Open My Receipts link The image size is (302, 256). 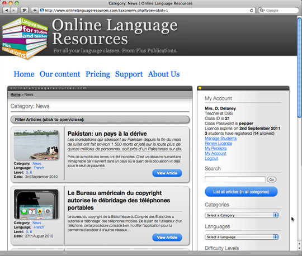pyautogui.click(x=215, y=149)
